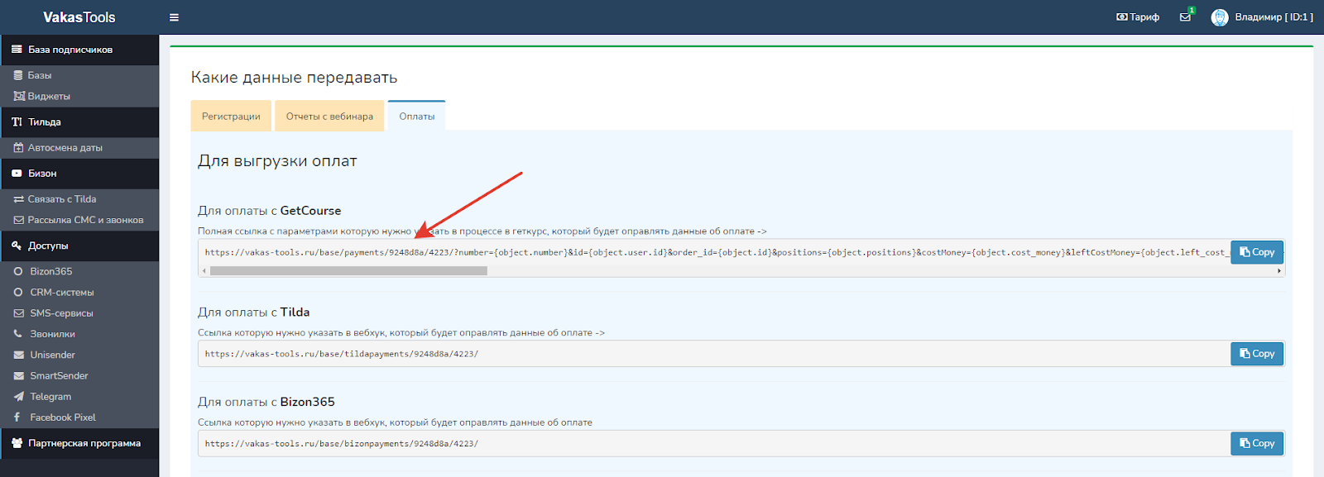Click the VakasTools logo
This screenshot has height=477, width=1324.
79,17
